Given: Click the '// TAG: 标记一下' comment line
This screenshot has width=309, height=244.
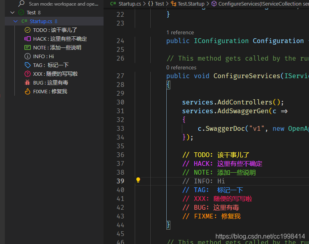Looking at the screenshot, I should click(212, 190).
